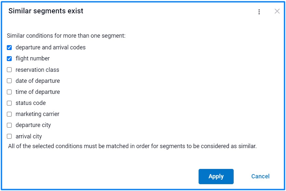286x191 pixels.
Task: Enable the reservation class checkbox
Action: (9, 70)
